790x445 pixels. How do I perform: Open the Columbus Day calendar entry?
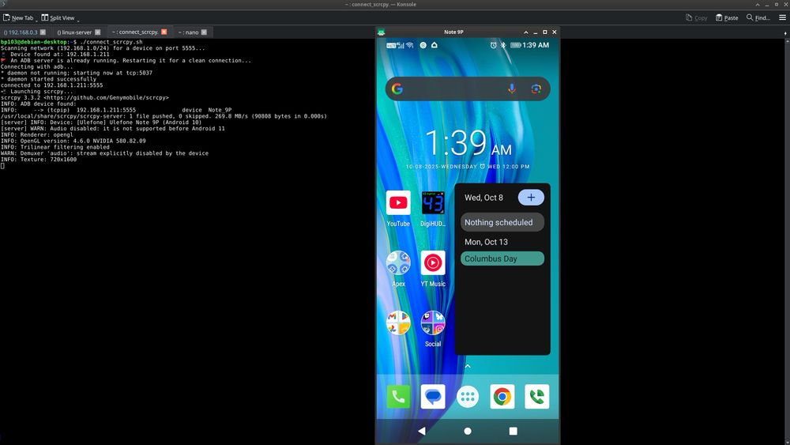point(502,258)
